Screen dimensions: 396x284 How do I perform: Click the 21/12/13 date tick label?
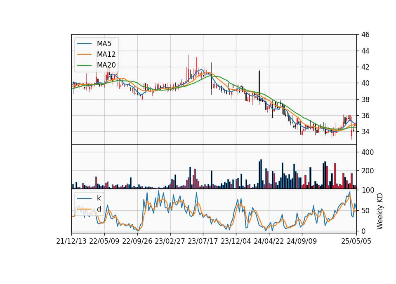click(x=71, y=241)
